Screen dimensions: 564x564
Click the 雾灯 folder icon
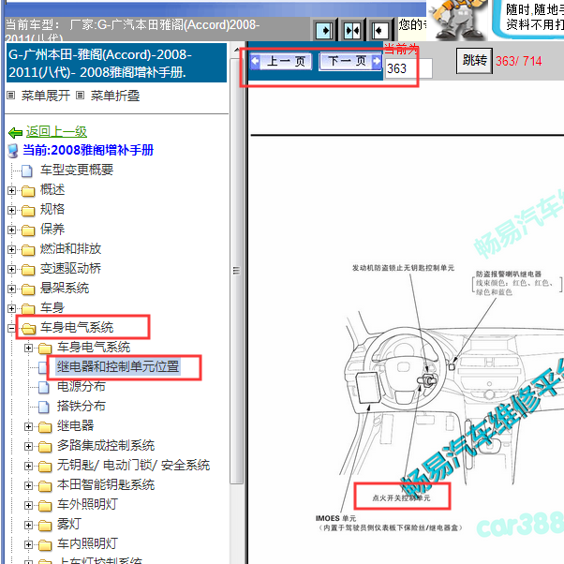point(45,526)
